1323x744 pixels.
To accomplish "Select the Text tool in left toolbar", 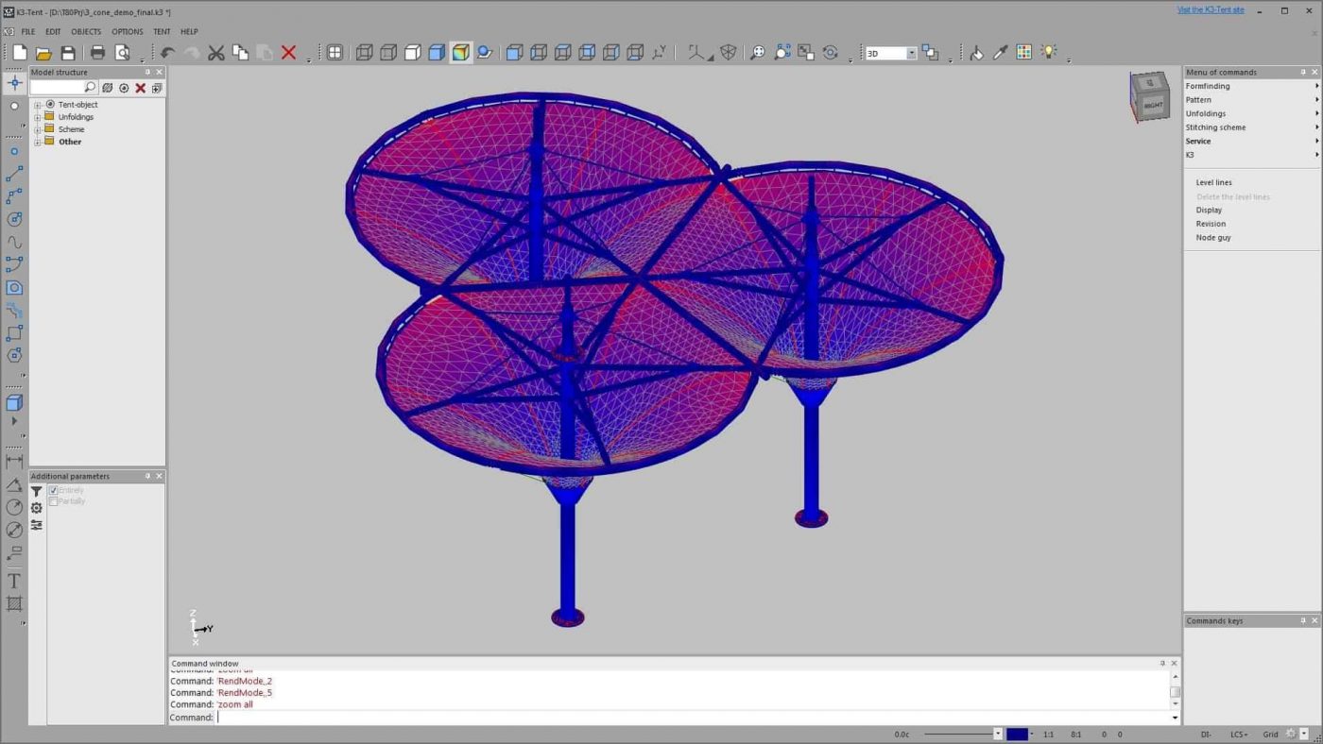I will tap(14, 581).
